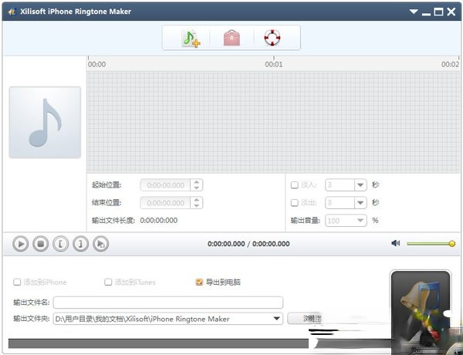Image resolution: width=463 pixels, height=355 pixels.
Task: Click the 结束位置 time field
Action: click(x=165, y=203)
